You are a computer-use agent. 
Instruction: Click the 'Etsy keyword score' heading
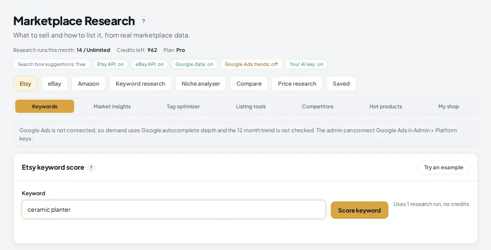click(x=53, y=168)
